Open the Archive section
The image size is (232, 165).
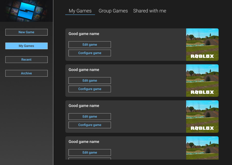coord(26,73)
